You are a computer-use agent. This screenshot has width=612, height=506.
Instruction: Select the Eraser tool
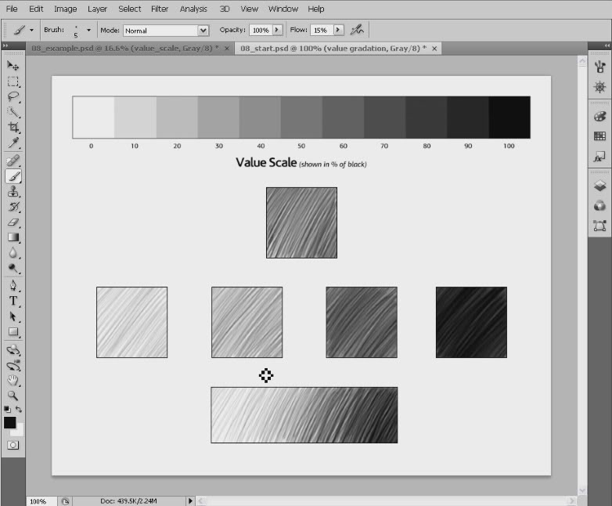pos(13,222)
